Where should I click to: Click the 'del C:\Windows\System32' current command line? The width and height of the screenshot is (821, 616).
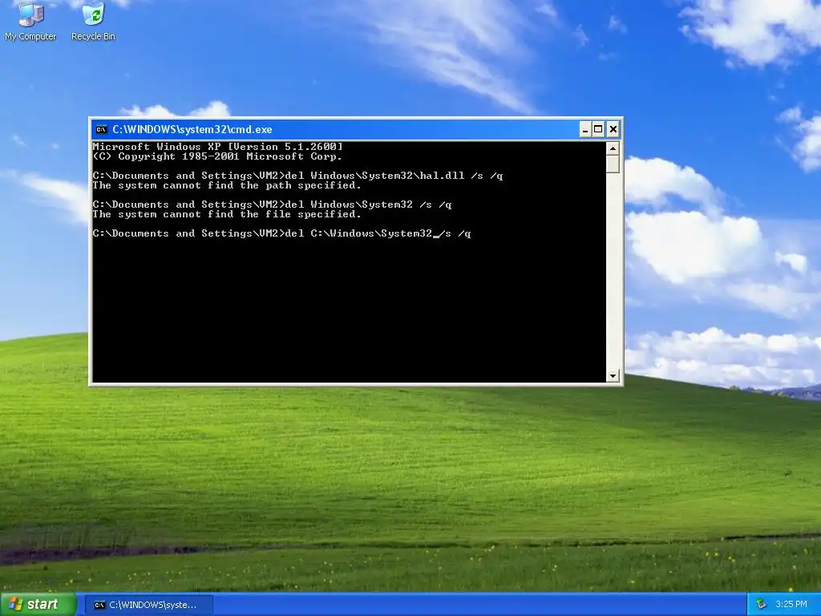coord(281,233)
